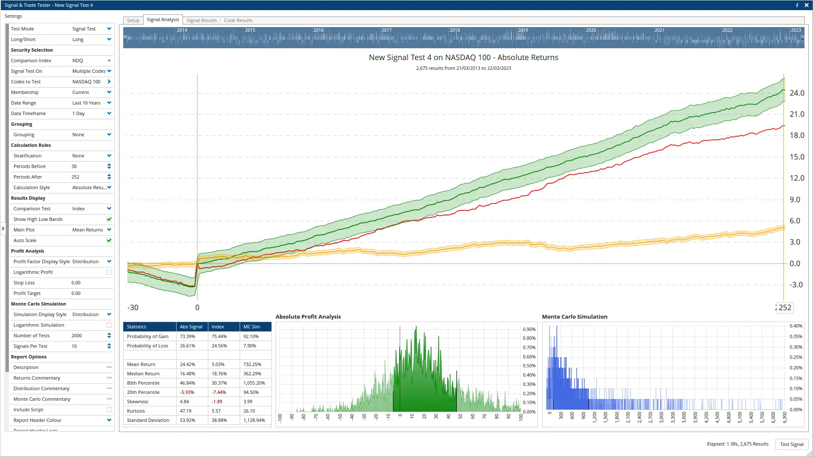This screenshot has width=813, height=457.
Task: Open Data Timeframe dropdown
Action: (x=109, y=113)
